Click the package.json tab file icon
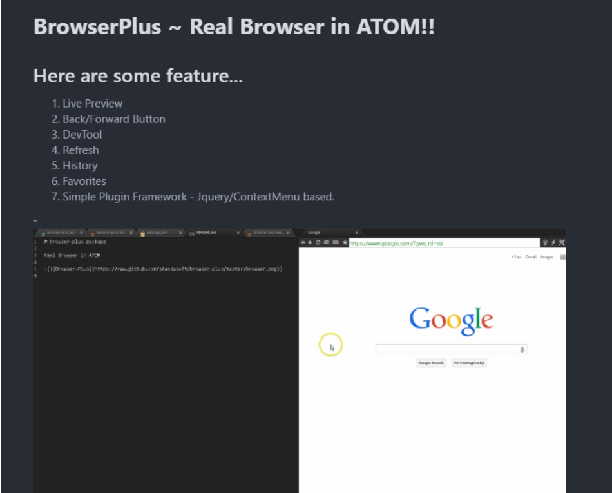 pyautogui.click(x=143, y=233)
